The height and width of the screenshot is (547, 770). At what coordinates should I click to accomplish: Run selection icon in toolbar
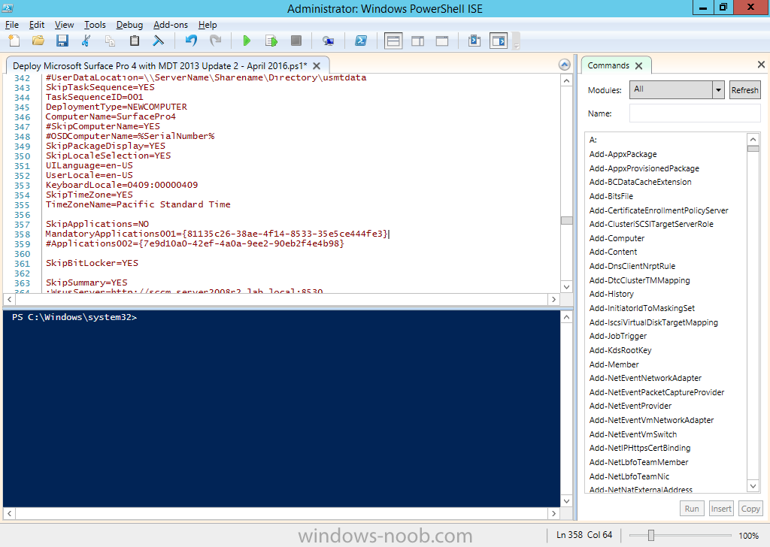271,41
